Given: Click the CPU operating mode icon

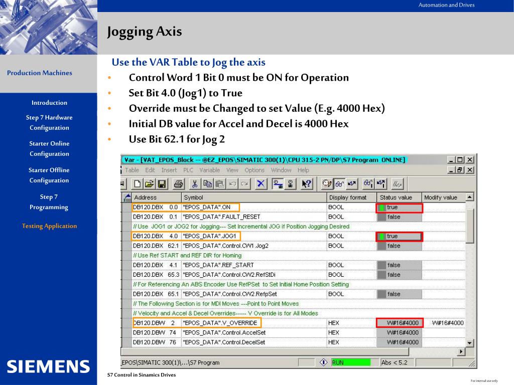Looking at the screenshot, I should 291,184.
